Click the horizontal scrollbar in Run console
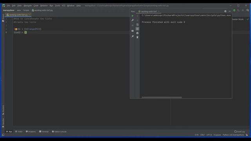This screenshot has width=251, height=141. pyautogui.click(x=162, y=97)
